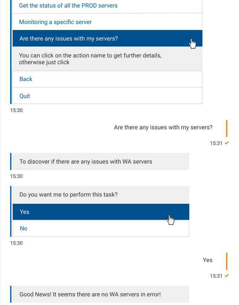Click the 15:30 timestamp under the Quit option

(x=17, y=110)
